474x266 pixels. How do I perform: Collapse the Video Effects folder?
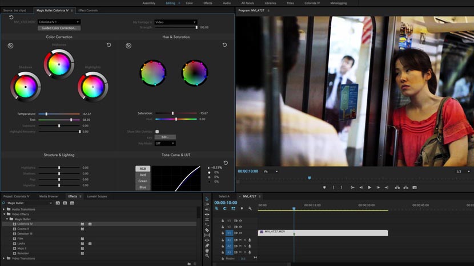click(x=4, y=214)
